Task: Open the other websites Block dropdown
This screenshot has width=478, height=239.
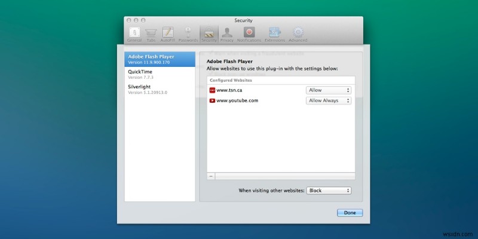Action: click(329, 191)
